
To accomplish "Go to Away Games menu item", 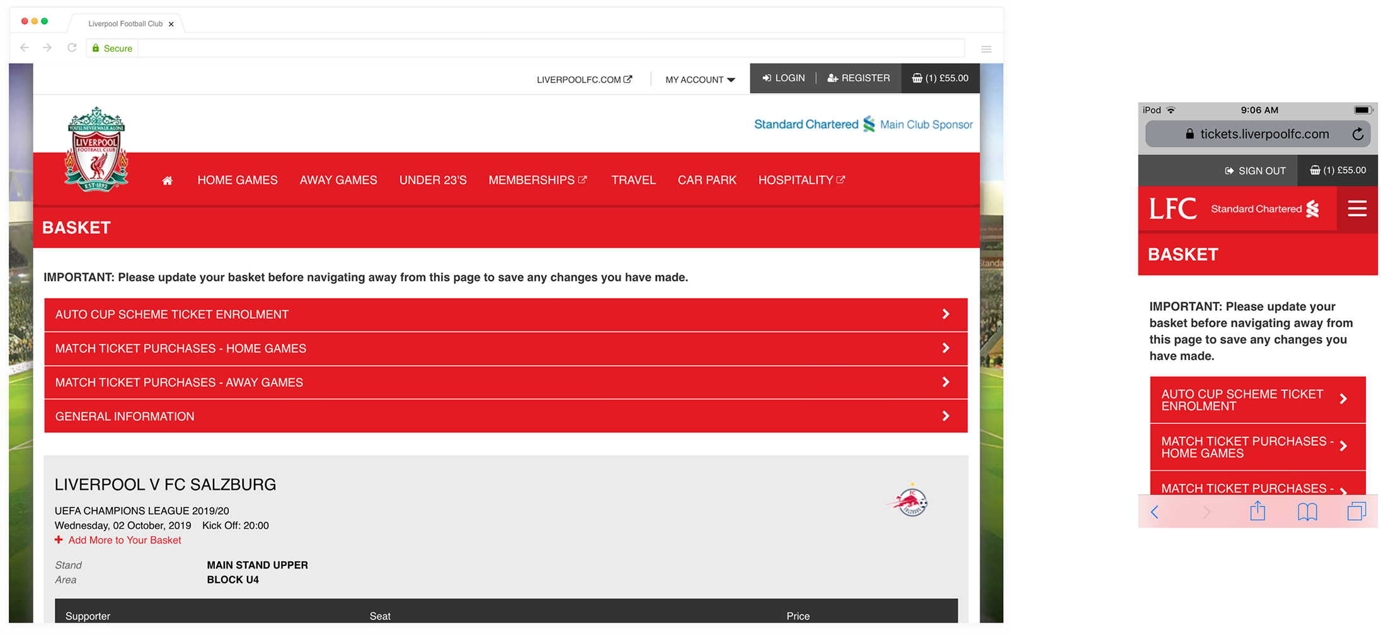I will (338, 180).
